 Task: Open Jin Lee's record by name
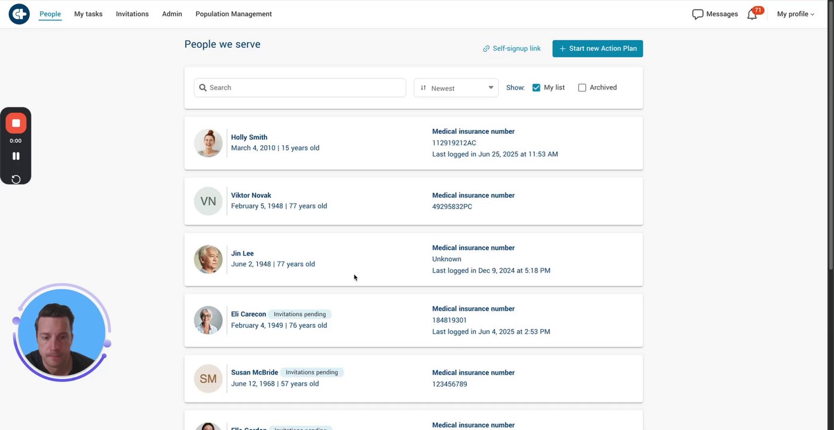coord(242,253)
